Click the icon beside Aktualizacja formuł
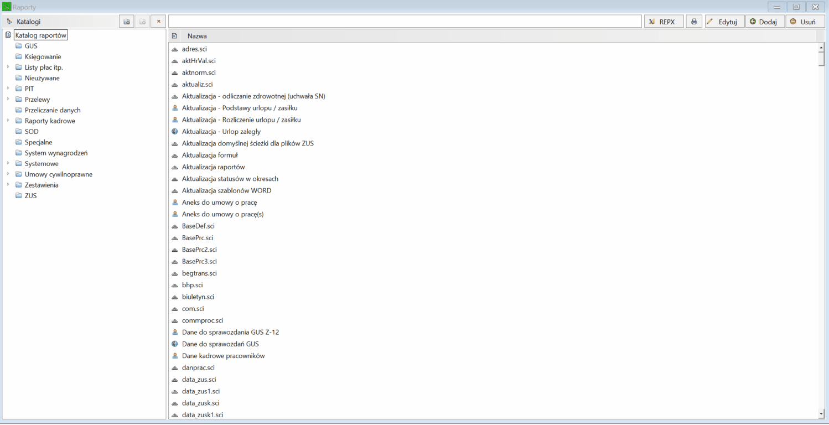The height and width of the screenshot is (425, 829). tap(175, 156)
